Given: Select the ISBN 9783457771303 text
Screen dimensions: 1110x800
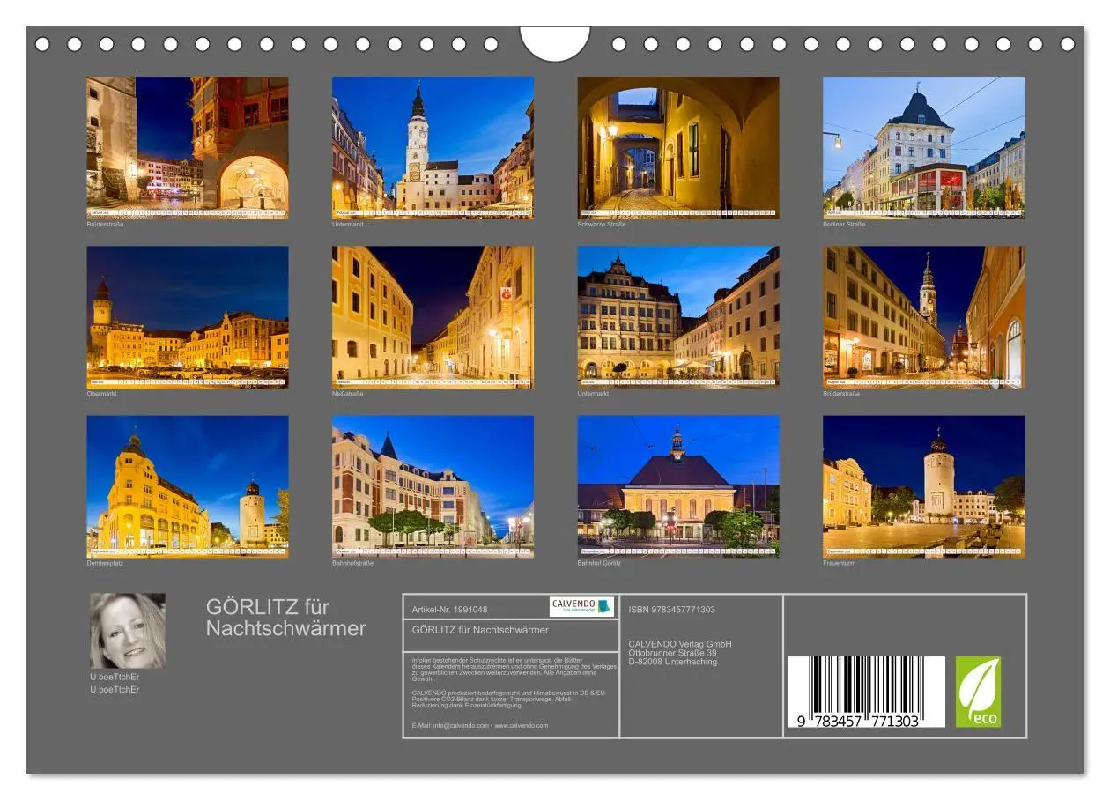Looking at the screenshot, I should pos(671,608).
